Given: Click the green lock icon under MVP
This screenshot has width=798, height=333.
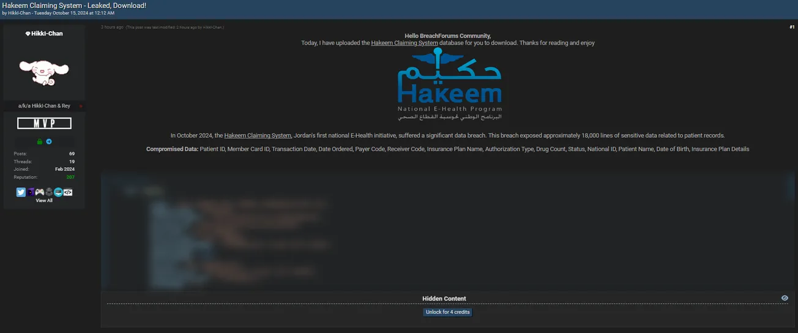Looking at the screenshot, I should point(40,141).
